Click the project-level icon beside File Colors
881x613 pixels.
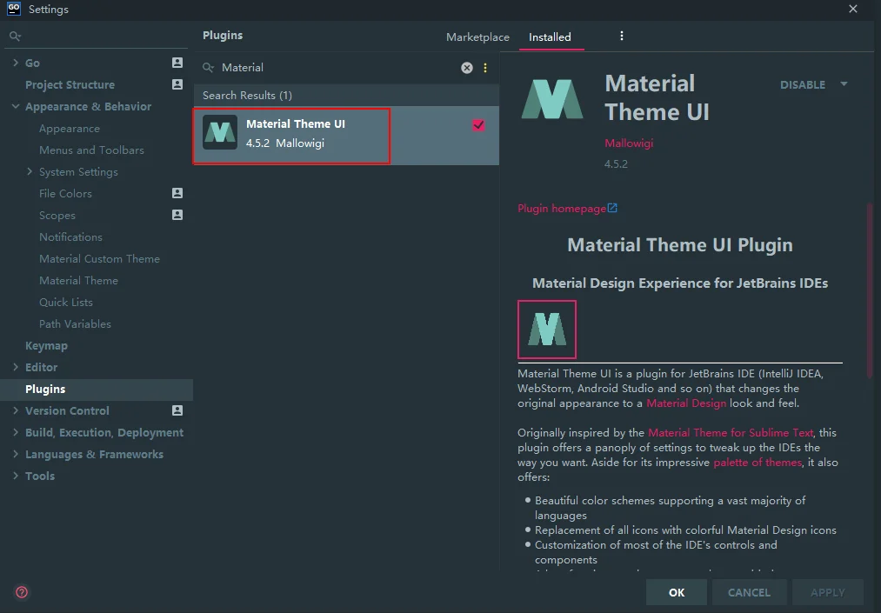(x=177, y=193)
